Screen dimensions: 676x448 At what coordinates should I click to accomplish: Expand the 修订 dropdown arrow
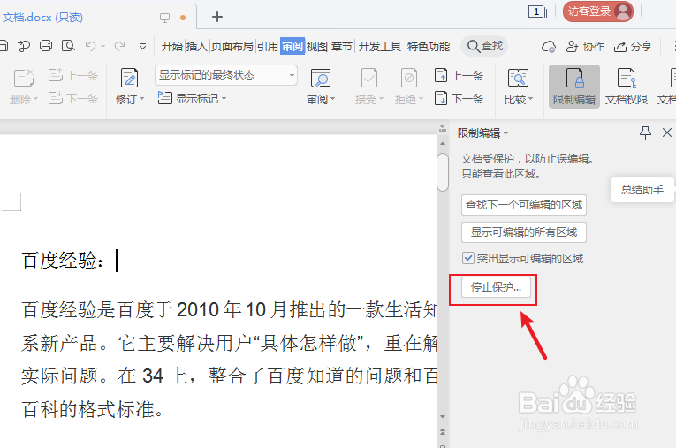[142, 99]
